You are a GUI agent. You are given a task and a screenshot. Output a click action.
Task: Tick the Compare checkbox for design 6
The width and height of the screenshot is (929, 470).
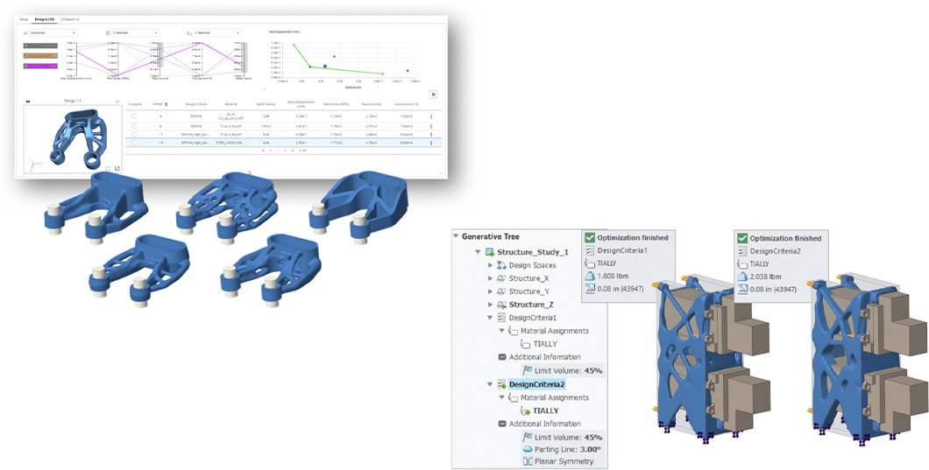(x=134, y=125)
